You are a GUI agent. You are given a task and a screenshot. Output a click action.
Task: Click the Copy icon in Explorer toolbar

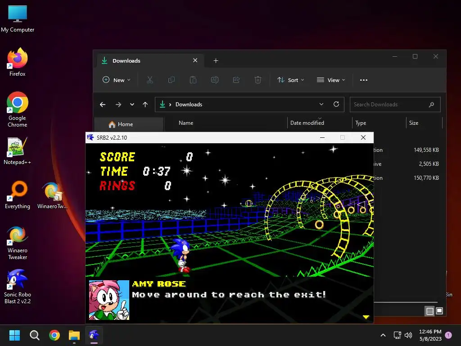pyautogui.click(x=172, y=80)
